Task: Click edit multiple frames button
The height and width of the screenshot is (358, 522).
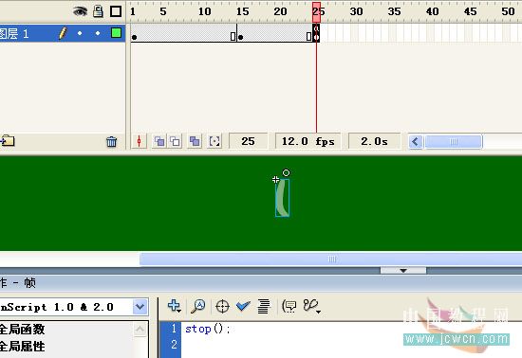Action: [195, 141]
